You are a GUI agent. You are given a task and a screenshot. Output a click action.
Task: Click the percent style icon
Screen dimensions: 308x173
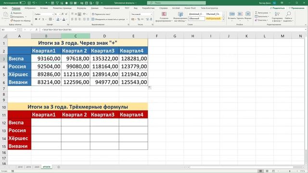(139, 19)
